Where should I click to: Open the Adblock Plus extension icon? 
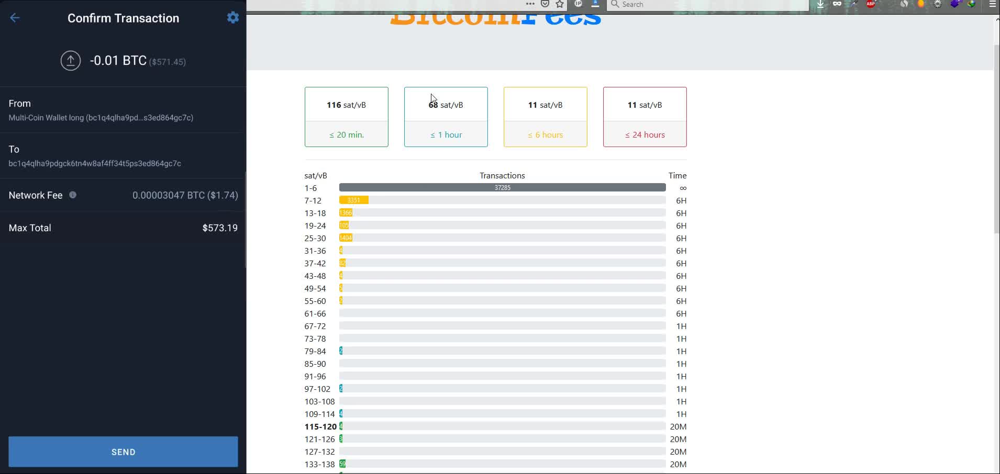point(871,4)
